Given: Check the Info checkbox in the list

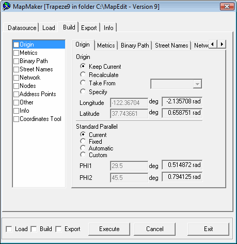Looking at the screenshot, I should tap(16, 111).
